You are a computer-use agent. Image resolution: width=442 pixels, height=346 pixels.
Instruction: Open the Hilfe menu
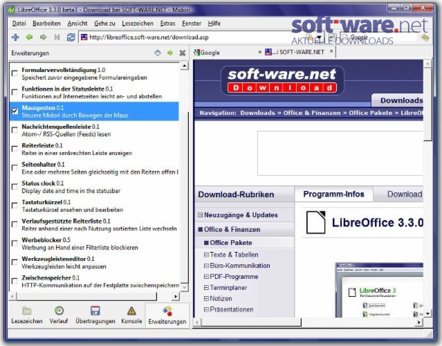[214, 24]
